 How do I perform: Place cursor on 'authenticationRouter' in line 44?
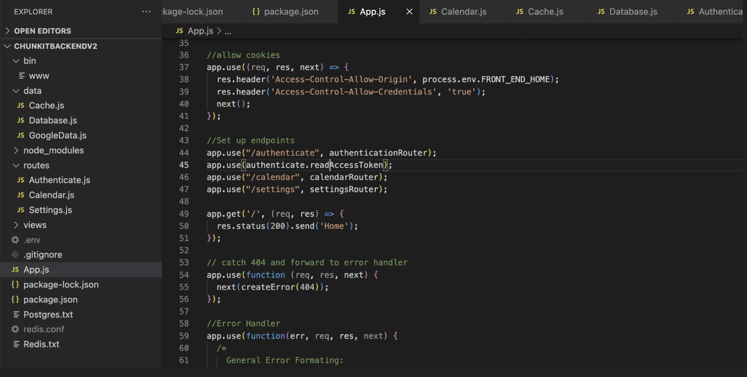coord(378,153)
